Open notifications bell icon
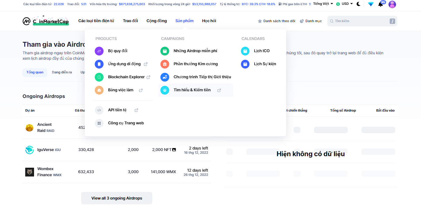This screenshot has height=215, width=421. tap(381, 4)
